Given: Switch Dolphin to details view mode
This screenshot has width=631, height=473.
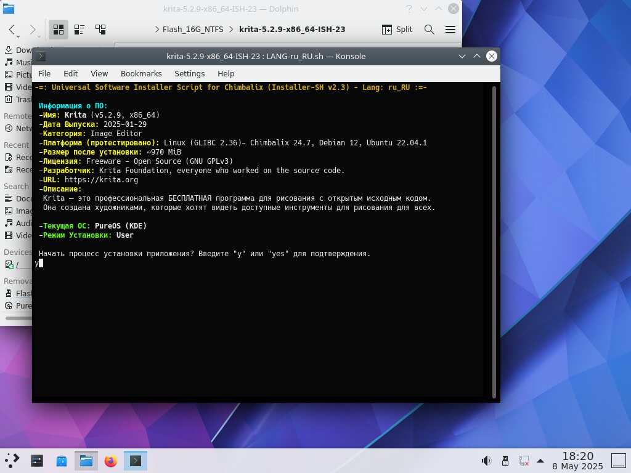Looking at the screenshot, I should pyautogui.click(x=100, y=30).
